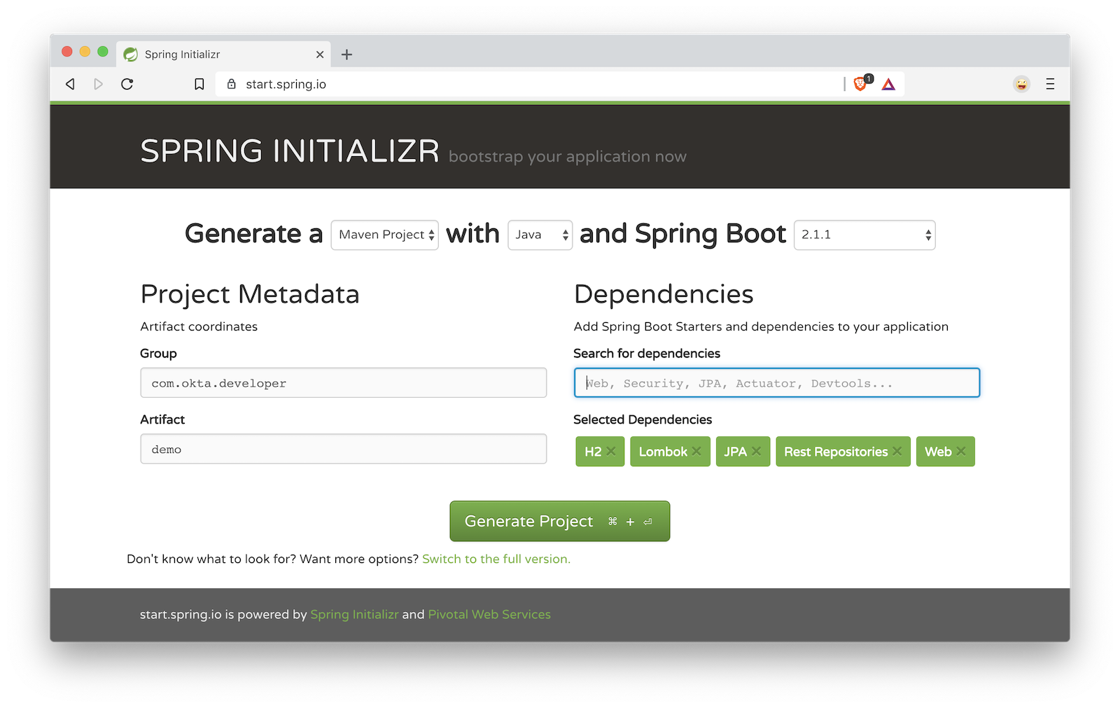Remove the Lombok dependency
1120x708 pixels.
(696, 452)
